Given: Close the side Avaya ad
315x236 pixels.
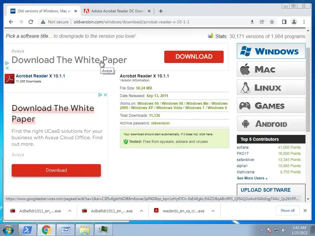Looking at the screenshot, I should point(105,95).
